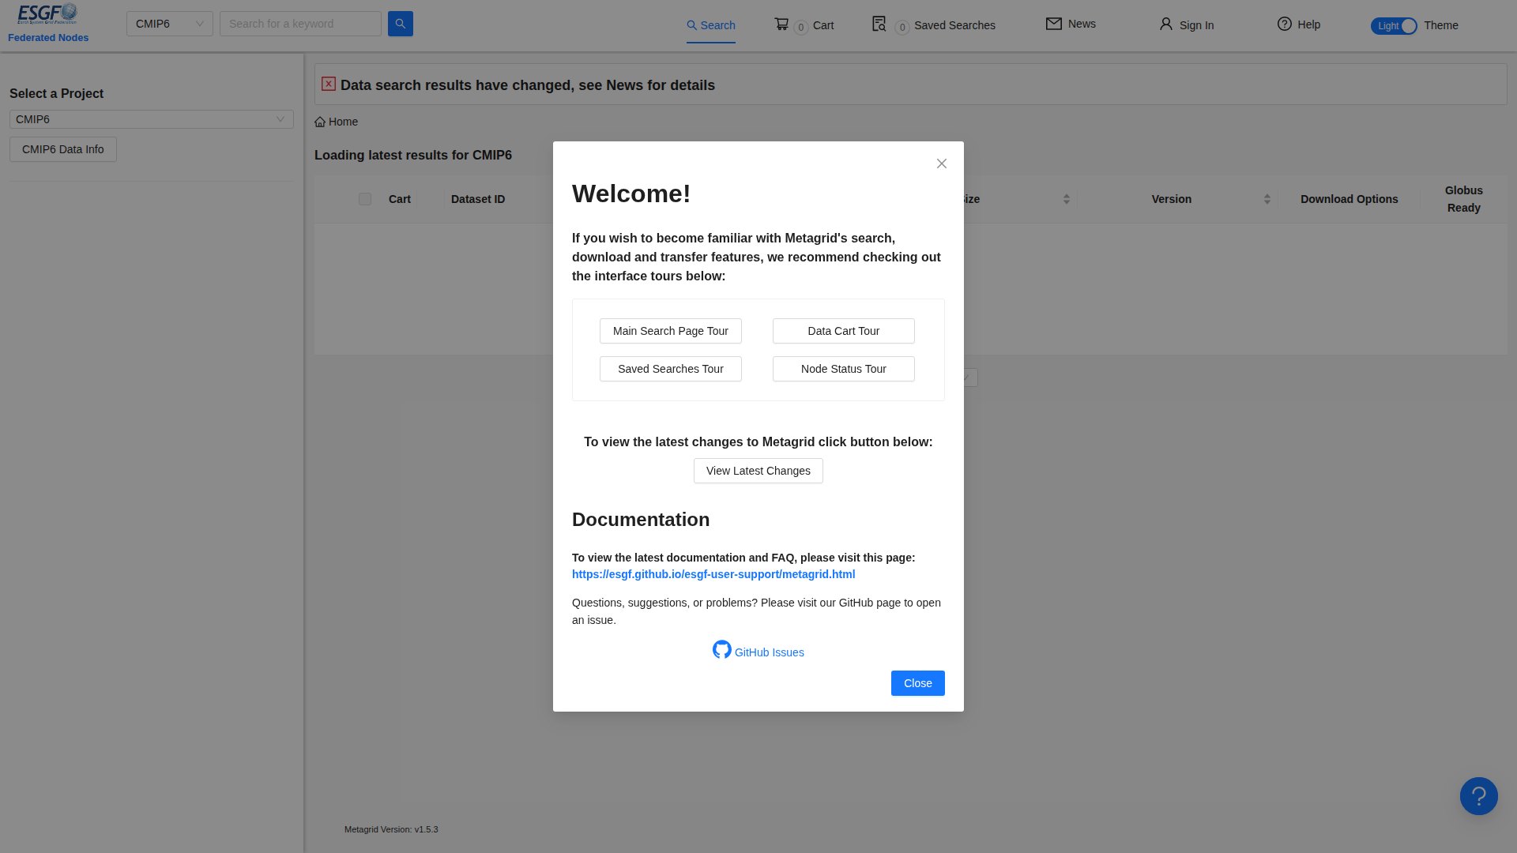
Task: Open the Select a Project dropdown
Action: [x=152, y=119]
